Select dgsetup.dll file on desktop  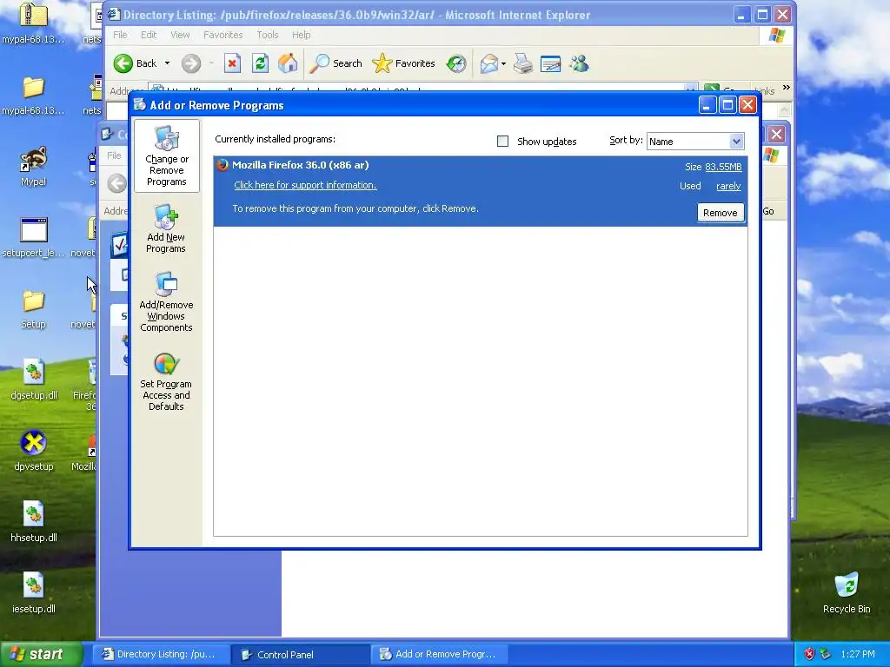point(34,380)
